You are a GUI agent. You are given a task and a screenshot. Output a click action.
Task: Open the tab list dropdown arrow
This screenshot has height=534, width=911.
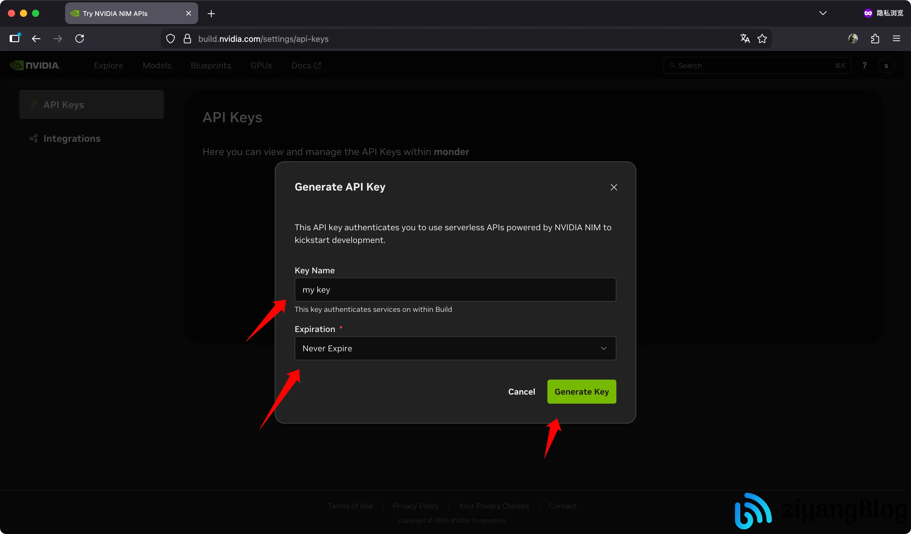(x=823, y=13)
